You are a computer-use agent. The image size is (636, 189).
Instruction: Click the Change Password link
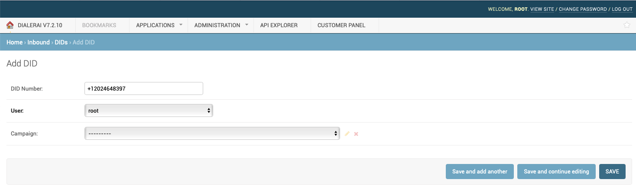pyautogui.click(x=583, y=9)
